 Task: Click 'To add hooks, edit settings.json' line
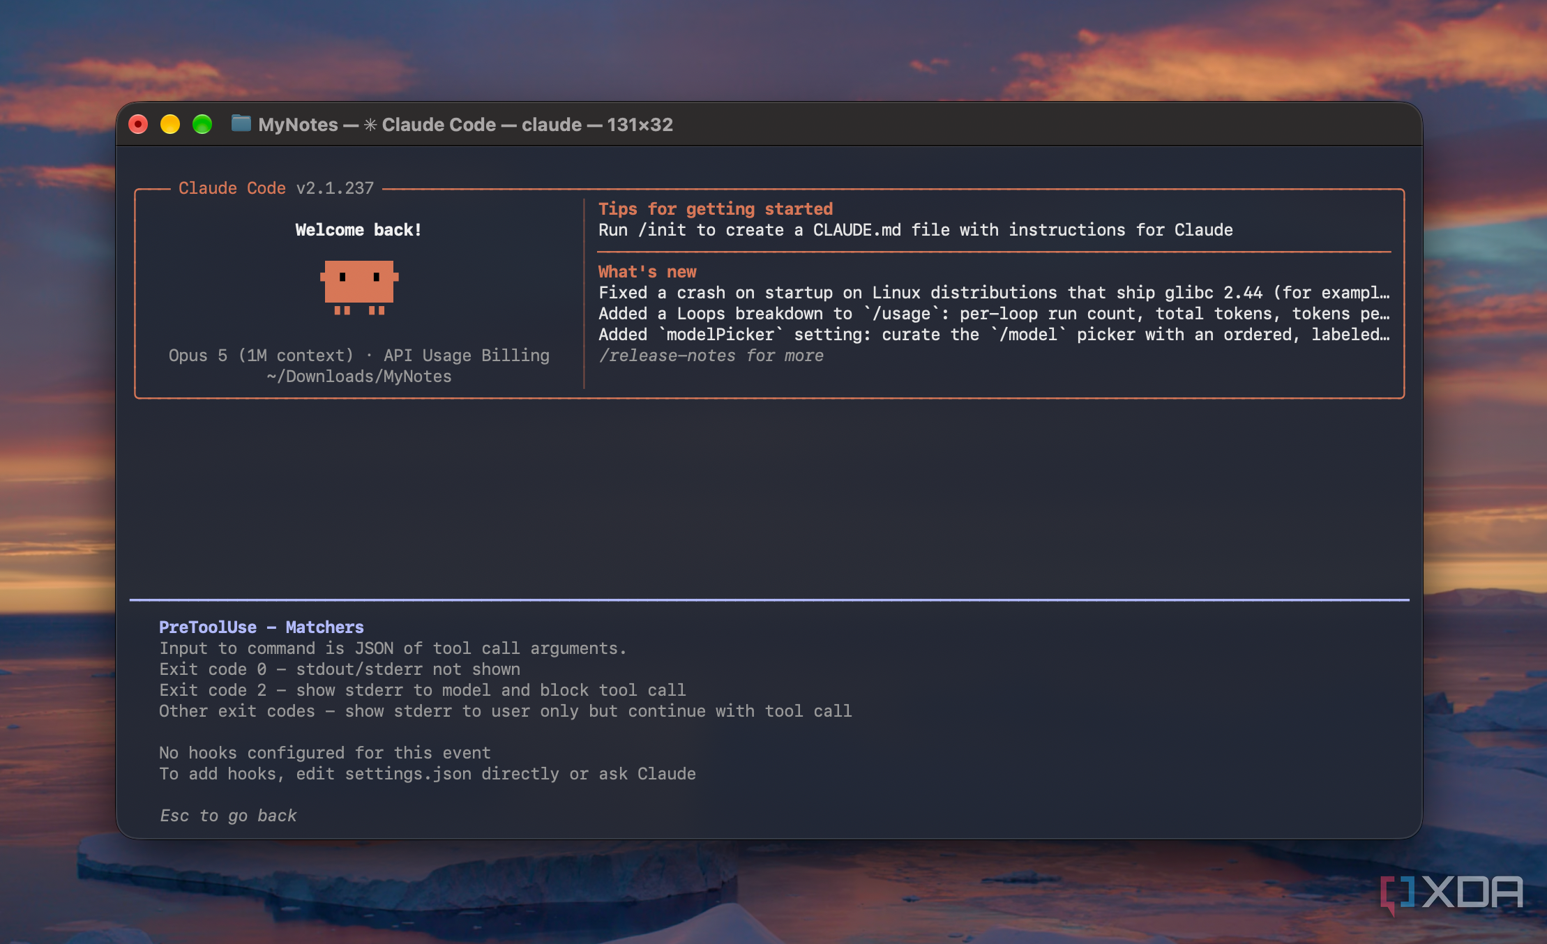pyautogui.click(x=428, y=774)
